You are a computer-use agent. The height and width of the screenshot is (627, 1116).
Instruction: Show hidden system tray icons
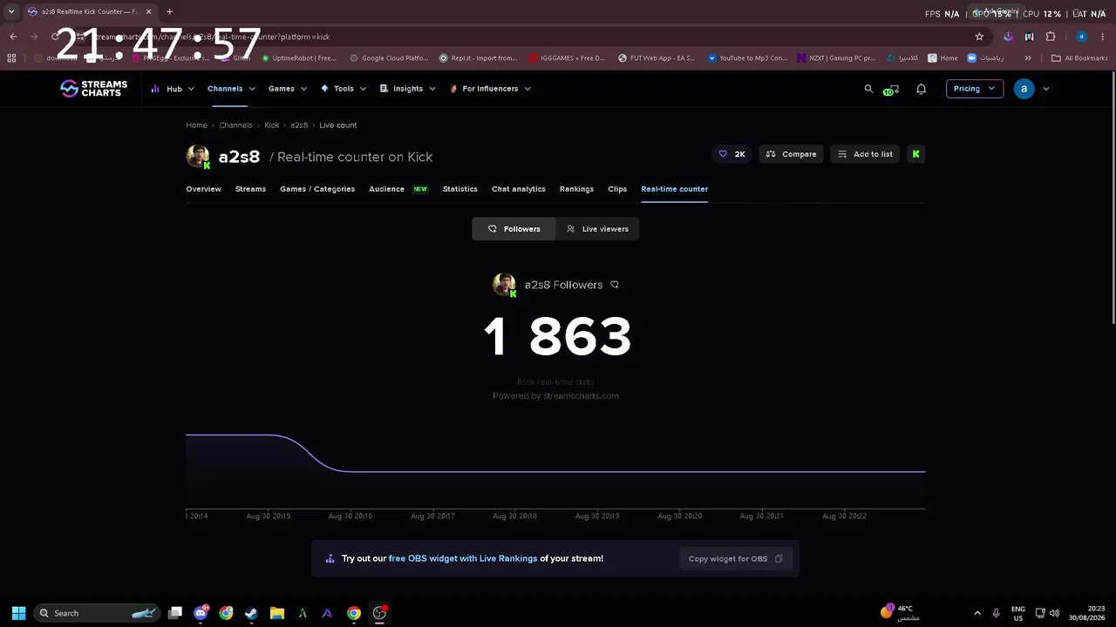coord(977,613)
